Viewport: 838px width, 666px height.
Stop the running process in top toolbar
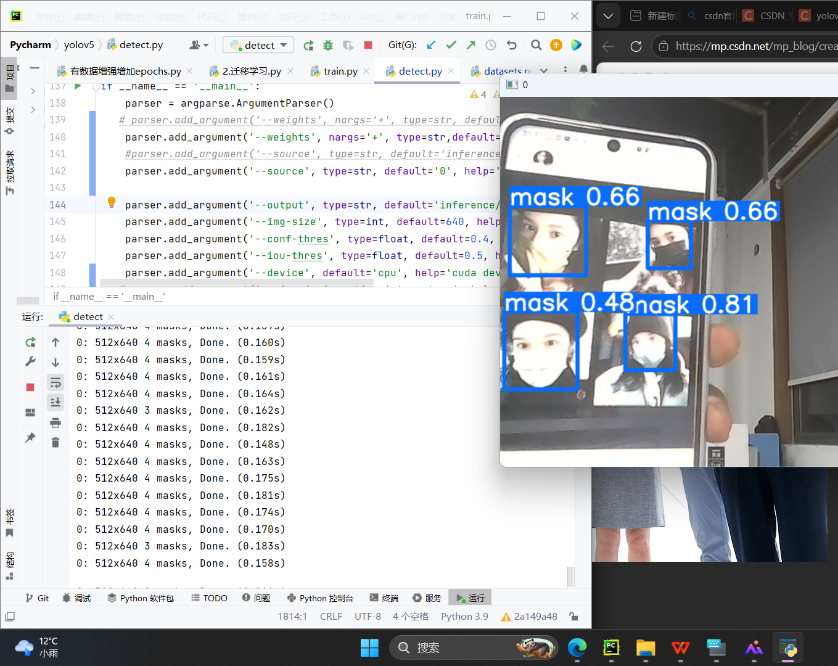coord(368,45)
